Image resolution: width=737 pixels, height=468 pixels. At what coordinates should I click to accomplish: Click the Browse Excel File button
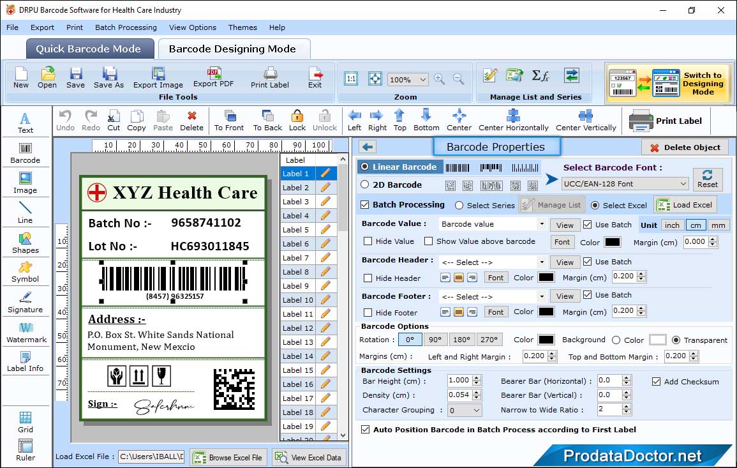coord(228,457)
